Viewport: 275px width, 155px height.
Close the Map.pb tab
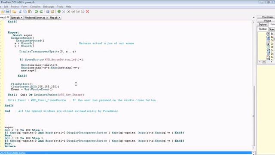coord(59,18)
